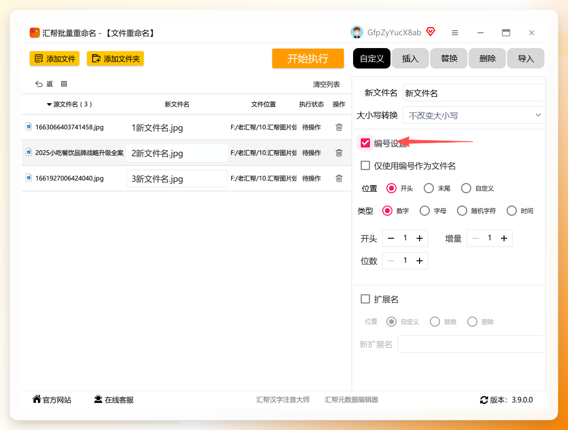This screenshot has height=430, width=568.
Task: Delete the 1663066403741458.jpg row with trash icon
Action: [x=339, y=127]
